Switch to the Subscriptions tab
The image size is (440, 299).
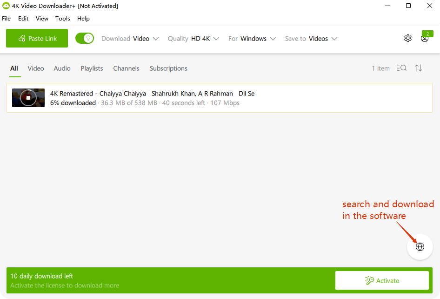(x=168, y=68)
